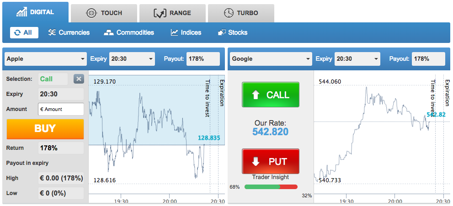Click the 32% trader insight label
The width and height of the screenshot is (453, 206).
307,195
